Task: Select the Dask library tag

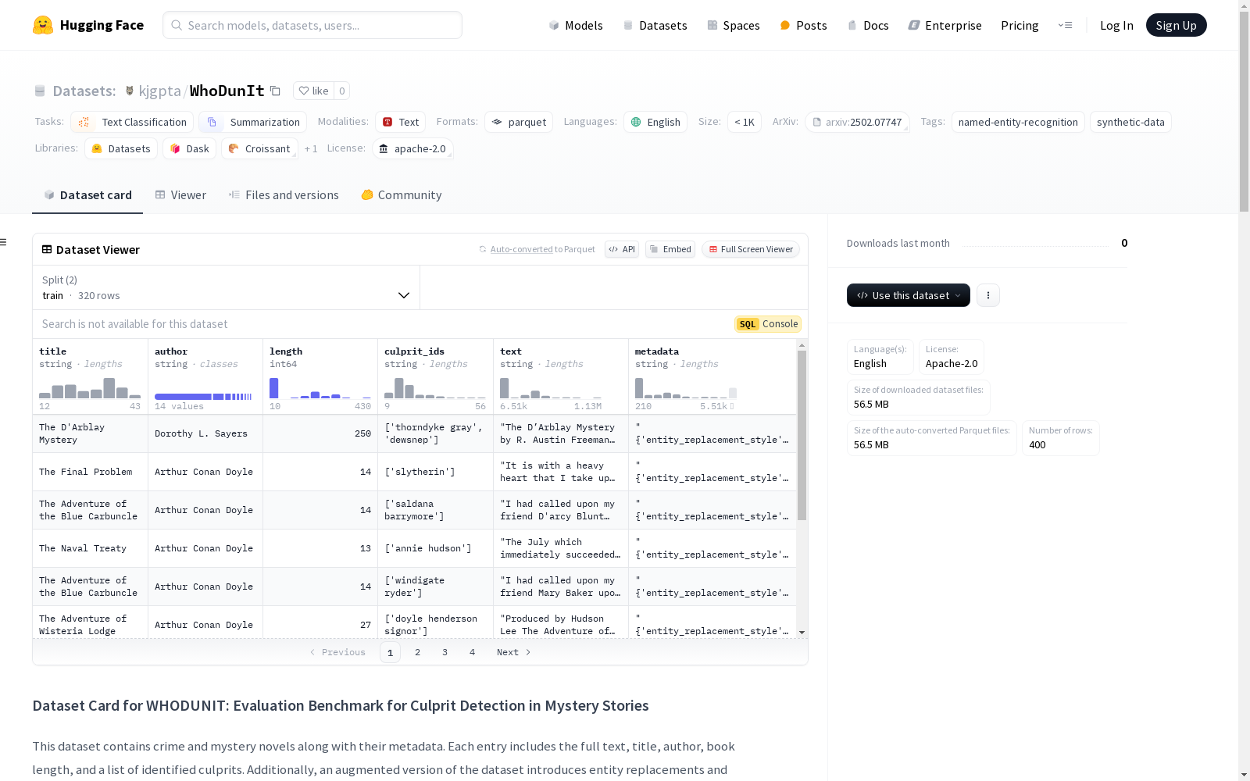Action: click(189, 148)
